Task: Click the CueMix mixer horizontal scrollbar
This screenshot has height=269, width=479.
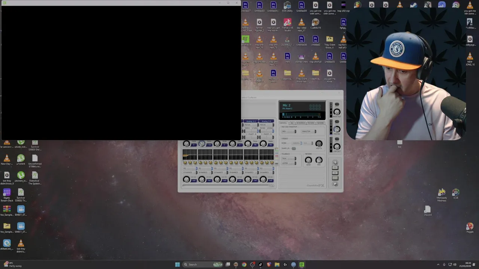Action: tap(228, 186)
